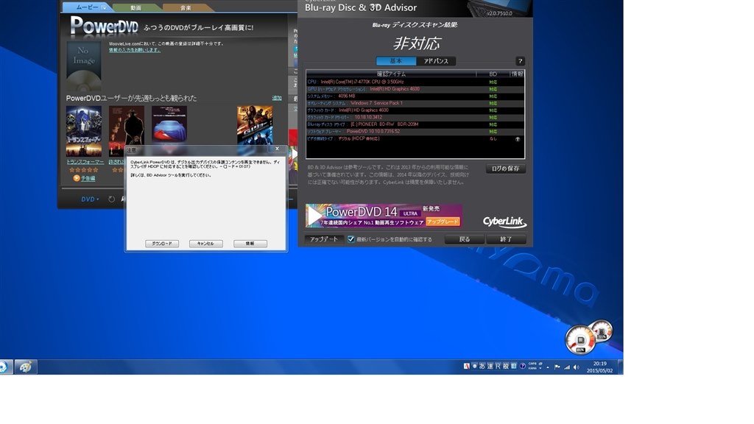Open the IME tools icon

513,367
